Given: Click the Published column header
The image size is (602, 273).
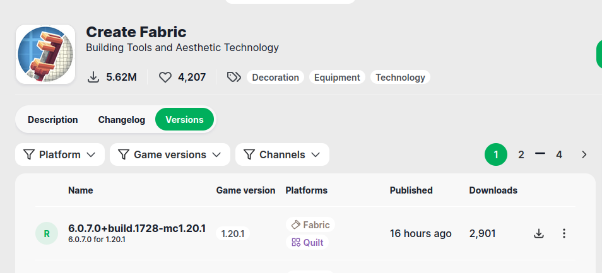Looking at the screenshot, I should 411,190.
